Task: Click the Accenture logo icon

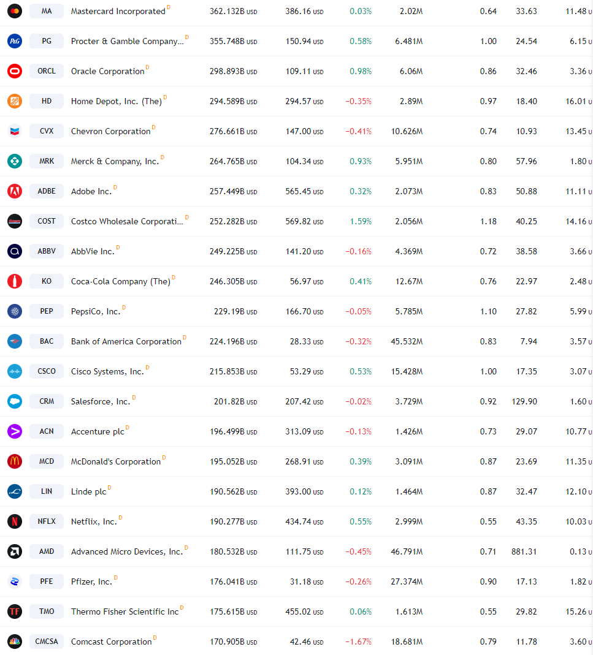Action: point(15,431)
